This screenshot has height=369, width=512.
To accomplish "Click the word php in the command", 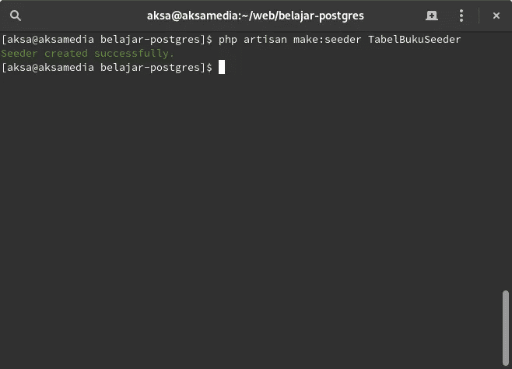I will point(227,40).
